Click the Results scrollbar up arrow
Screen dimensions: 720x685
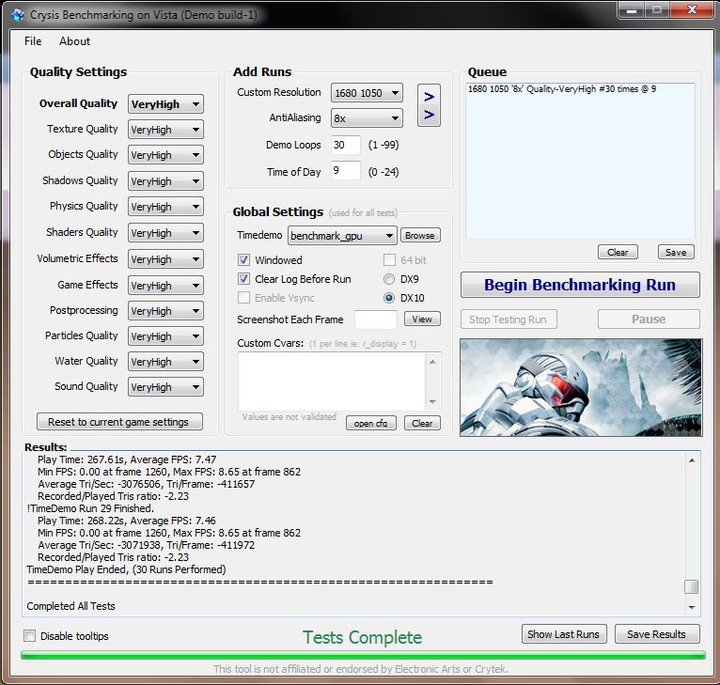tap(692, 460)
